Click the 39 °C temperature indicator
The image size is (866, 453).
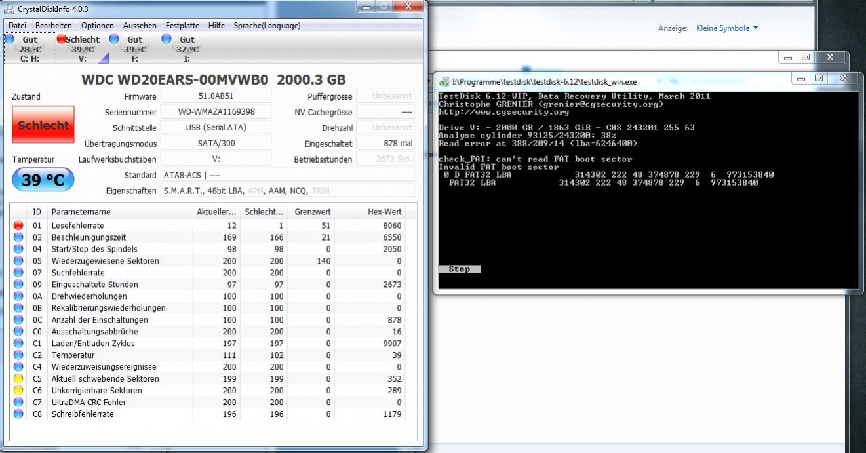click(x=43, y=180)
